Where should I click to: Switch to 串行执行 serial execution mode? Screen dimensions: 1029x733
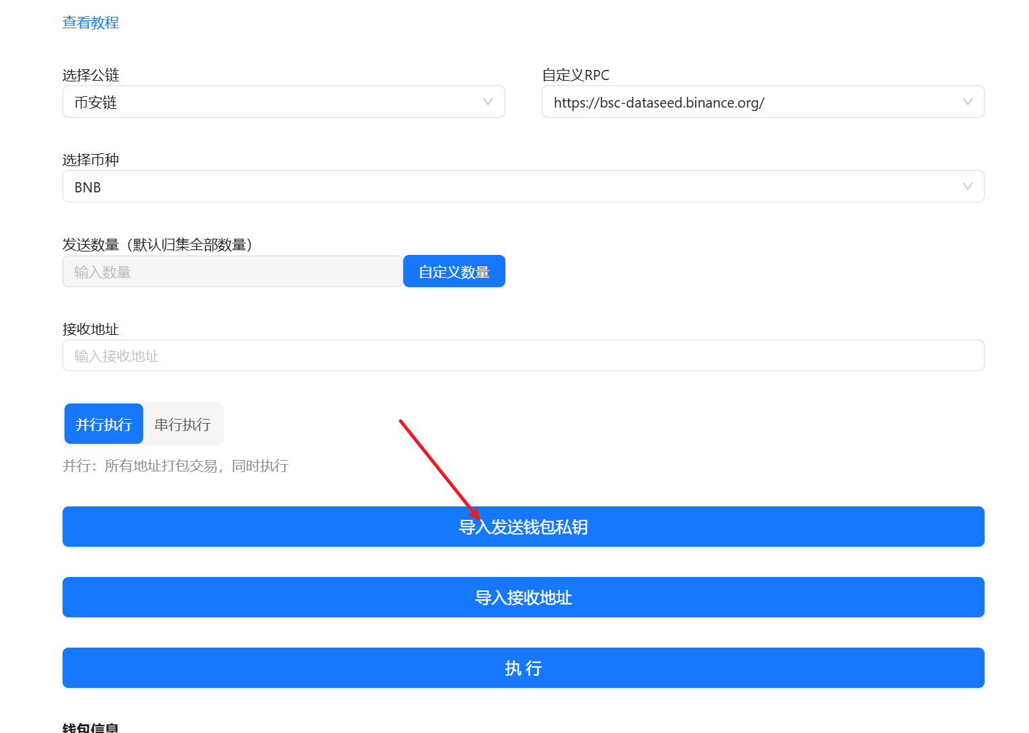tap(183, 424)
